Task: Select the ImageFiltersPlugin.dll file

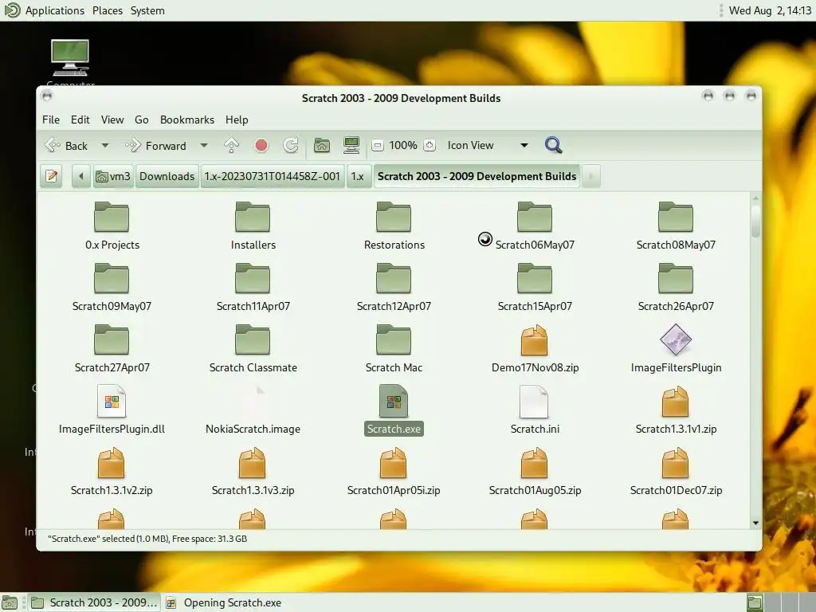Action: [x=112, y=410]
